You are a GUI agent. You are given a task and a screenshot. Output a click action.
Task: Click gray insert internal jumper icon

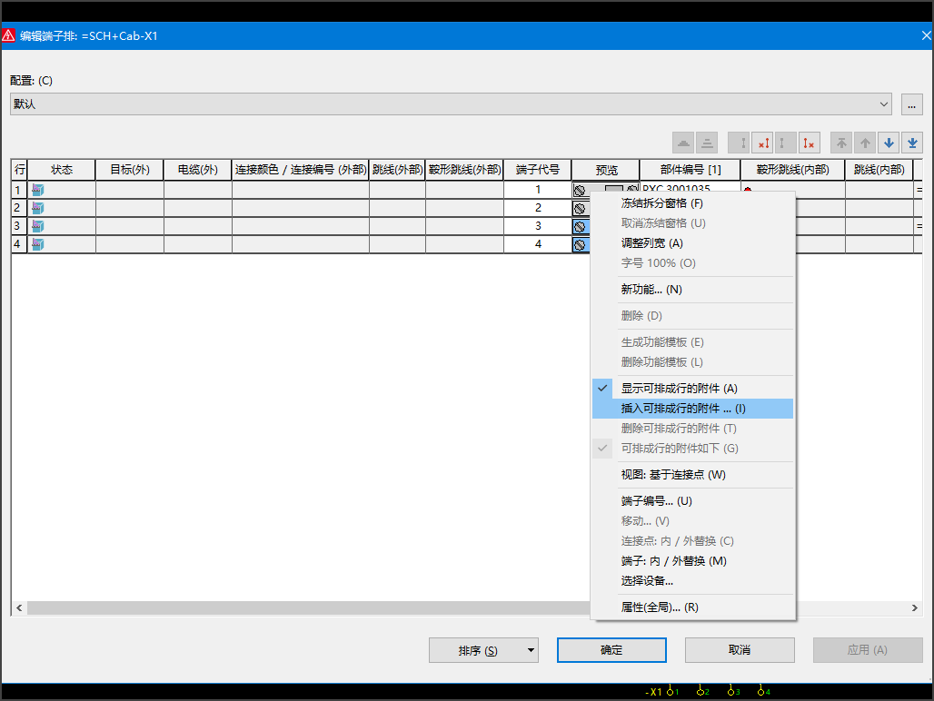pos(786,143)
